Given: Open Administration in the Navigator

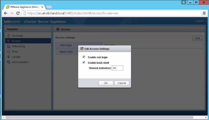Looking at the screenshot, I should [x=20, y=62].
